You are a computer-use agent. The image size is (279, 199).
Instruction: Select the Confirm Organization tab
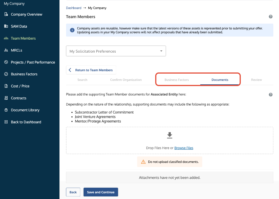coord(126,80)
